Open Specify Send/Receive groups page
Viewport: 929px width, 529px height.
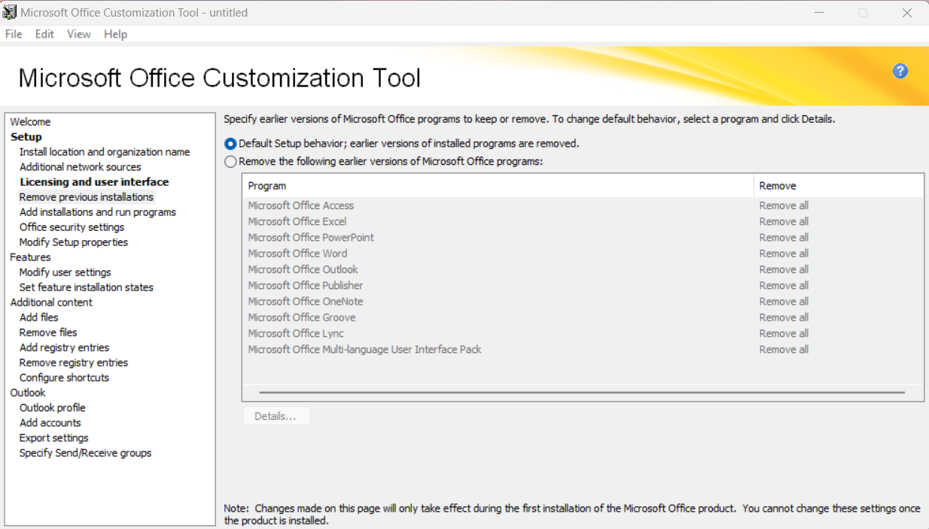[85, 453]
